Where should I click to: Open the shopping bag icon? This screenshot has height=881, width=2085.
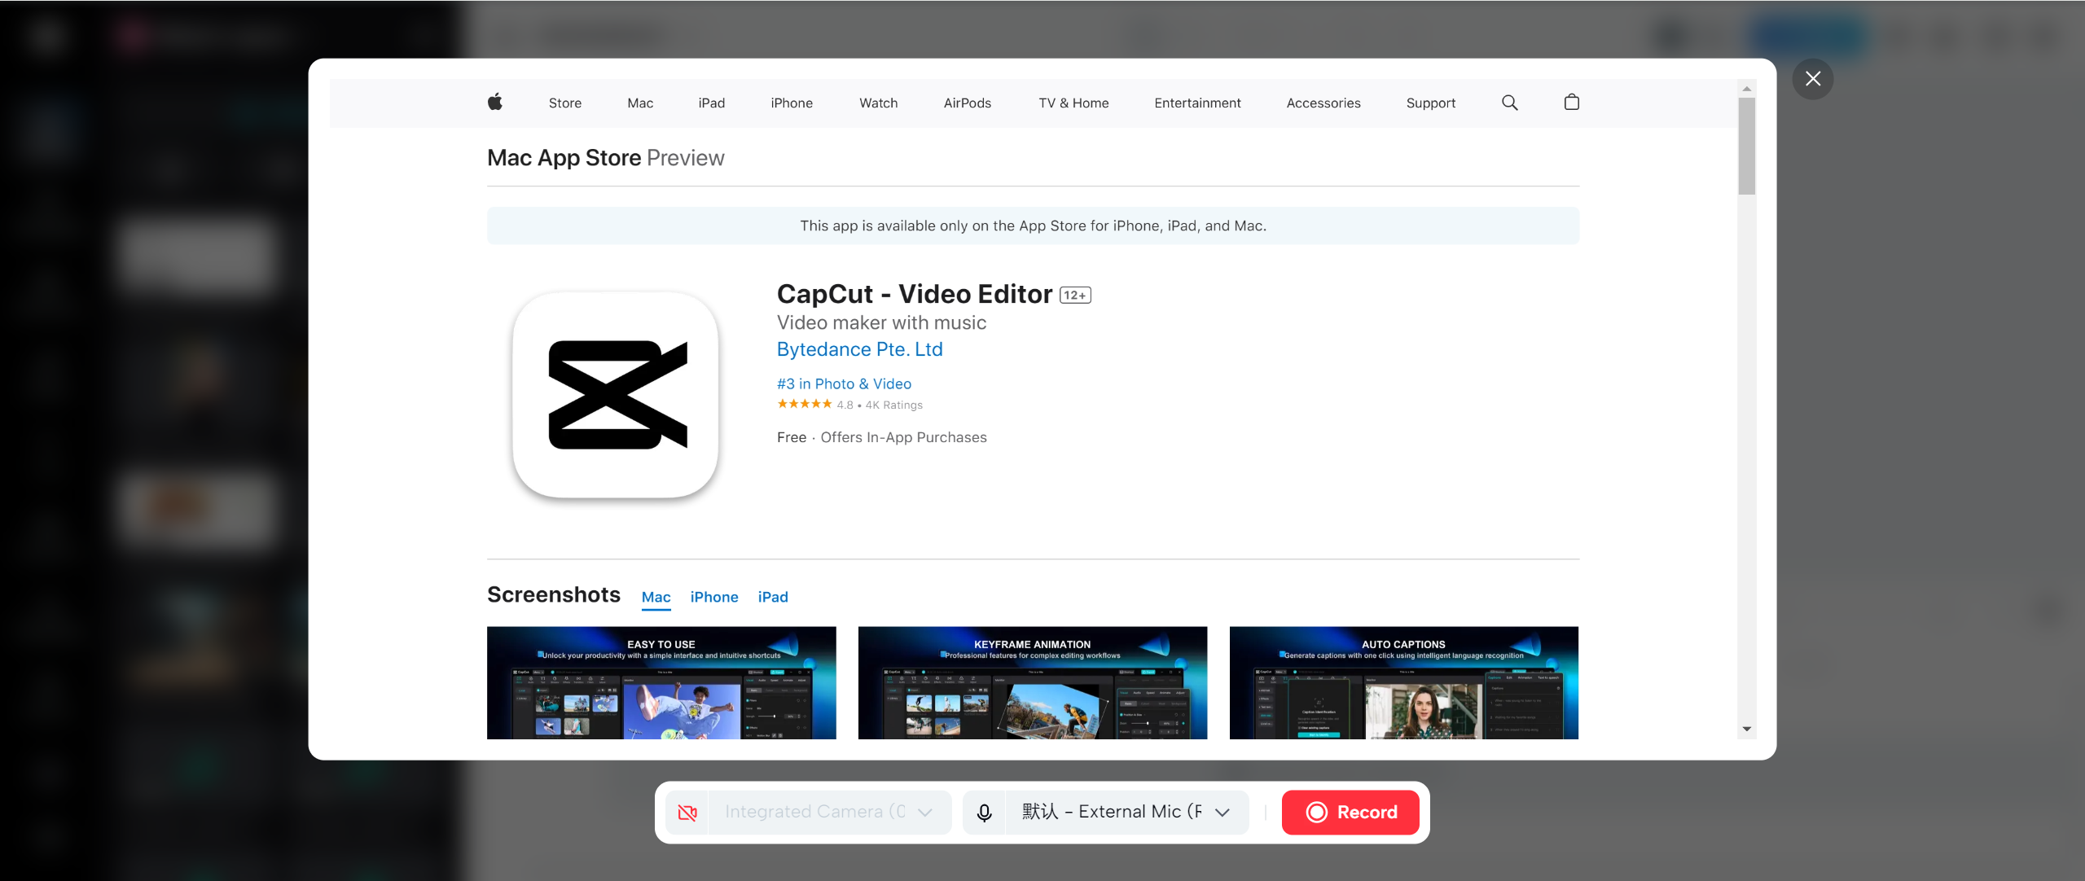[1570, 103]
